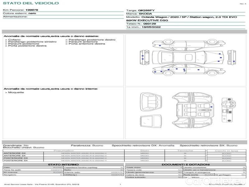
Task: Click the interior seats layout diagram
Action: click(x=192, y=110)
